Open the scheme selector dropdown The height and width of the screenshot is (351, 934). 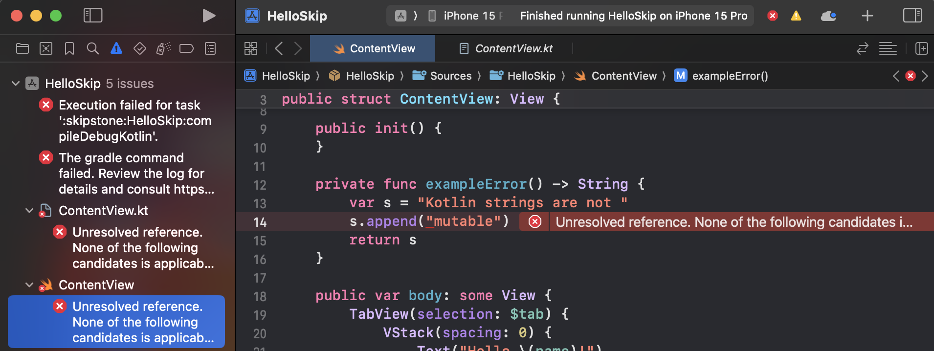click(400, 16)
